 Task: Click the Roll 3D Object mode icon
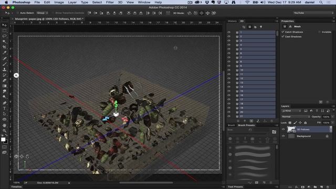point(195,13)
